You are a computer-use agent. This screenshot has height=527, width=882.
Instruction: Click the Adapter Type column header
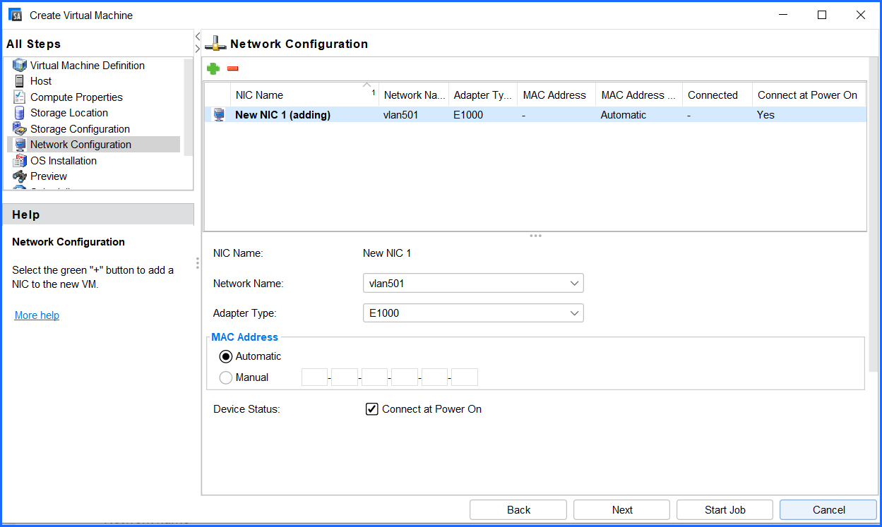pyautogui.click(x=482, y=95)
